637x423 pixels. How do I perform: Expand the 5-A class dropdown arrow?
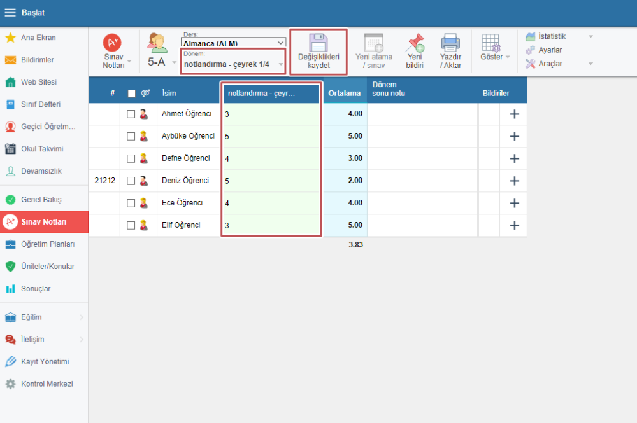click(x=175, y=62)
